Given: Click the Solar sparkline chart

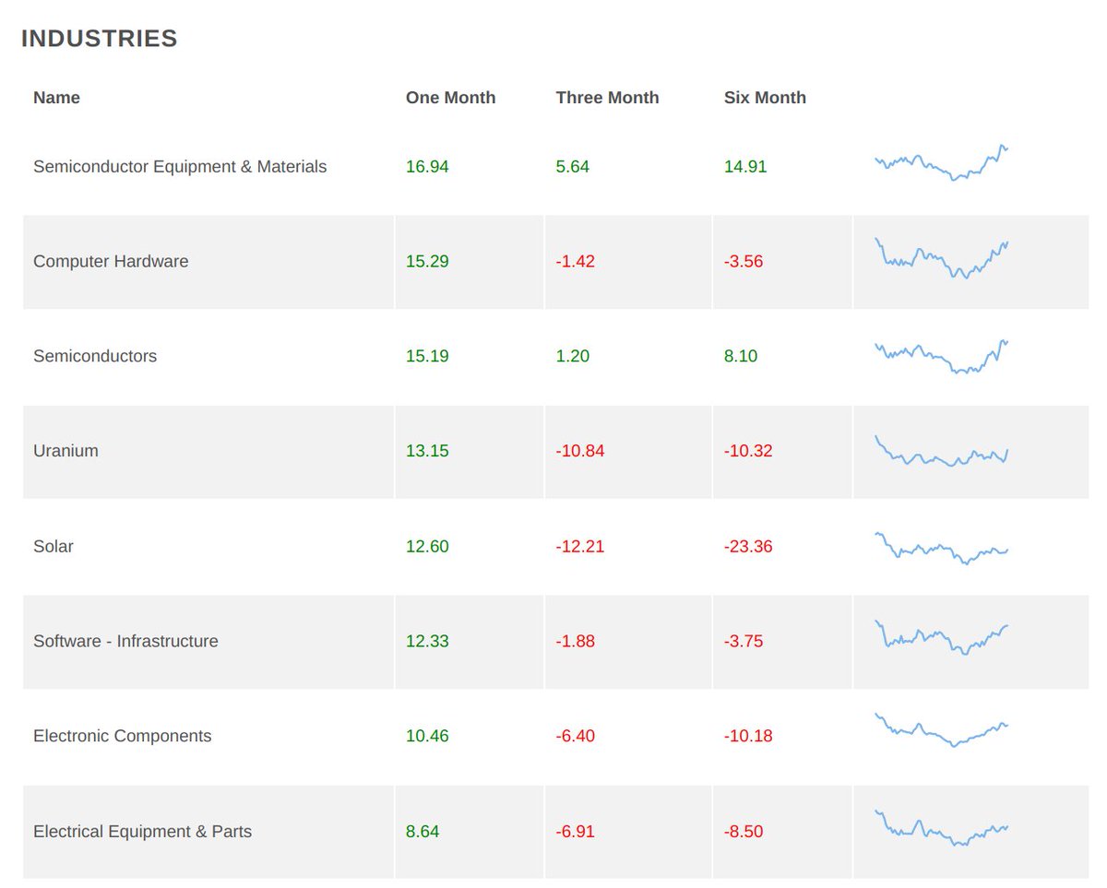Looking at the screenshot, I should pyautogui.click(x=941, y=546).
